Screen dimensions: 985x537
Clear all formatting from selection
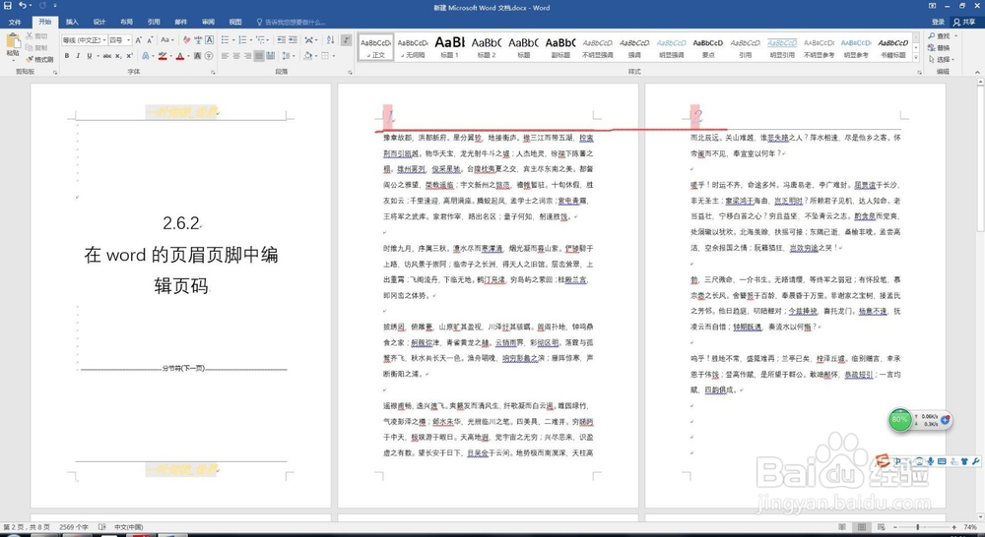pyautogui.click(x=186, y=39)
